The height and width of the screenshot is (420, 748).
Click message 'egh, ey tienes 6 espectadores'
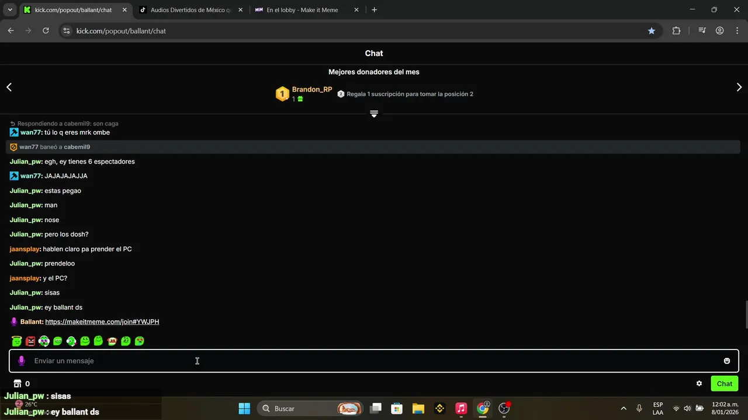tap(89, 162)
